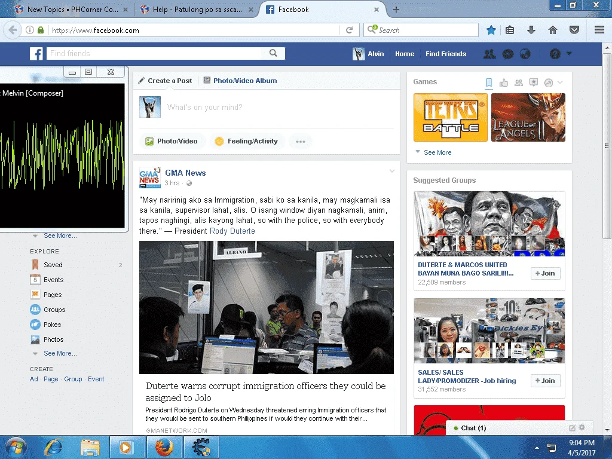612x459 pixels.
Task: Select the circular arrow icon in the Games panel
Action: click(x=549, y=82)
